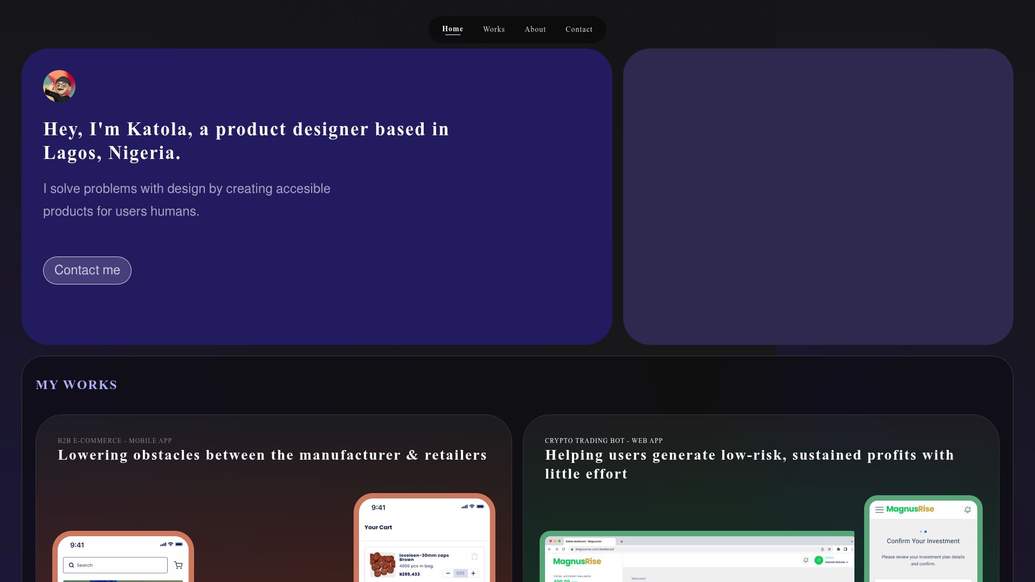Click the 500 quantity value in cart
This screenshot has height=582, width=1035.
pos(460,573)
